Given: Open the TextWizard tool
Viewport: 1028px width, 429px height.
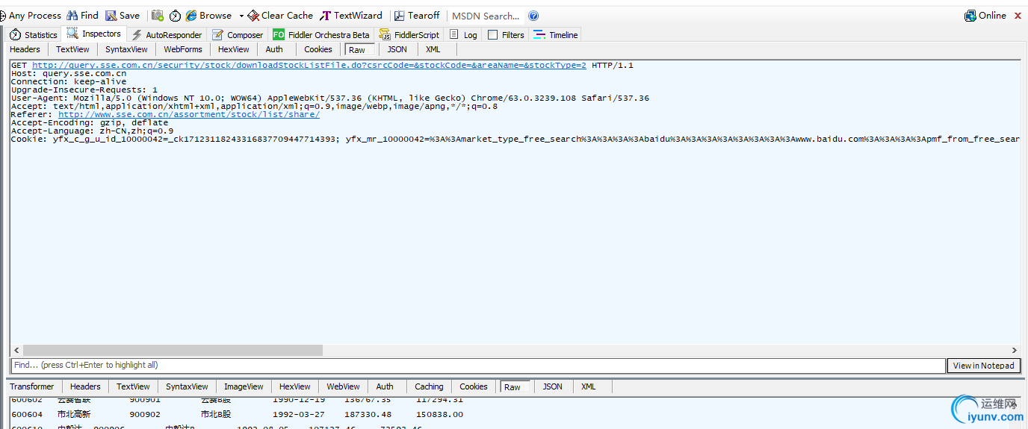Looking at the screenshot, I should (351, 16).
